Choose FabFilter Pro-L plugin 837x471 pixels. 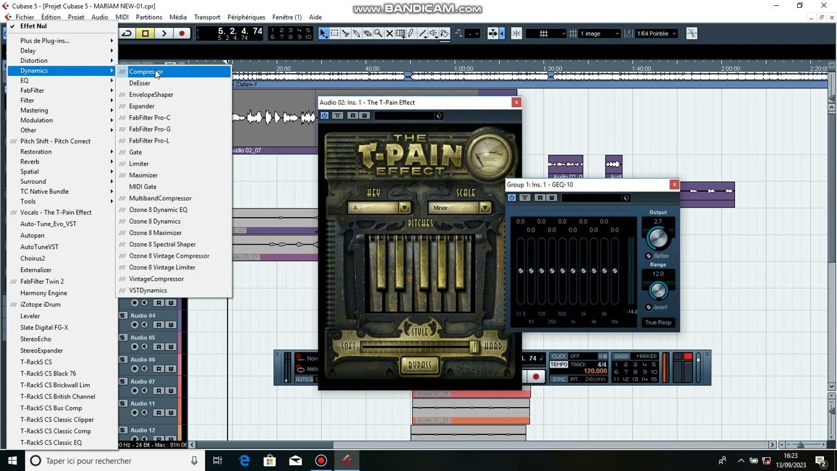click(173, 141)
